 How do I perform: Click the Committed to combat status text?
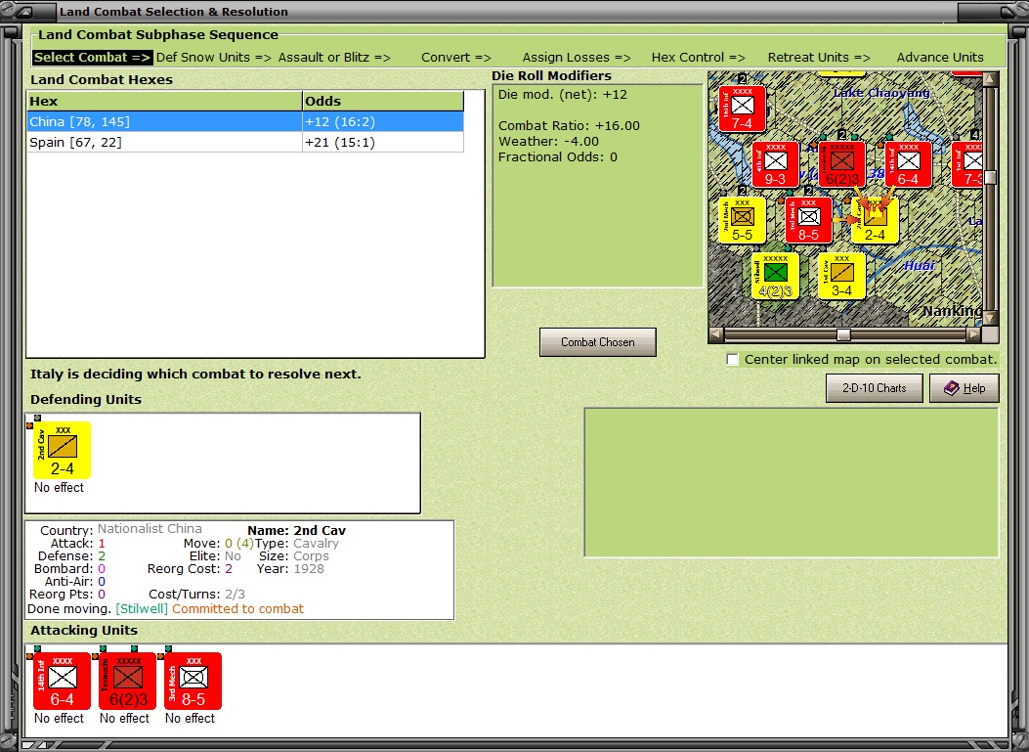click(238, 609)
